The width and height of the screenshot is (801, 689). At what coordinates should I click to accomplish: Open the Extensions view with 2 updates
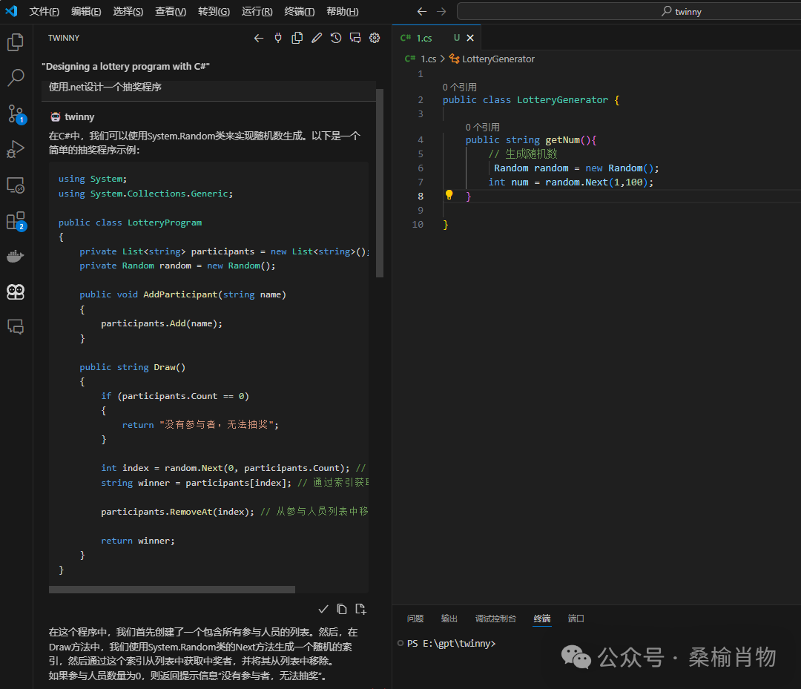16,220
